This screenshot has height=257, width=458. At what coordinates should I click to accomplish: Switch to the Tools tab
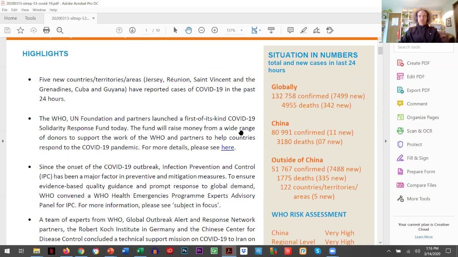coord(30,18)
